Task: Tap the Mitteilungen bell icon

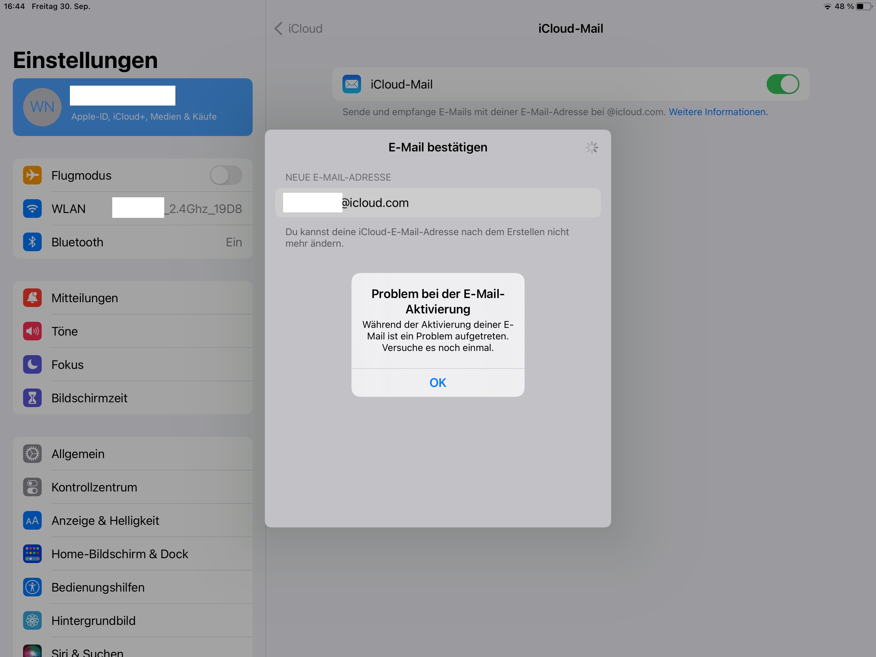Action: coord(32,298)
